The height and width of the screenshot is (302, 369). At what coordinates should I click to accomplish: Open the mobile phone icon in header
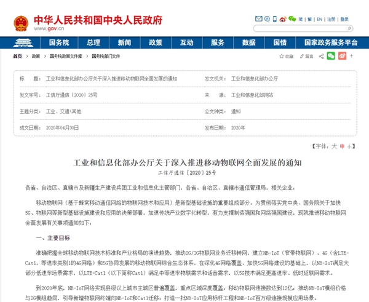point(275,19)
